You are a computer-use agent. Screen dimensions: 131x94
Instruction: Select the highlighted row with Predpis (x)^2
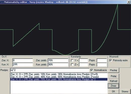59,79
